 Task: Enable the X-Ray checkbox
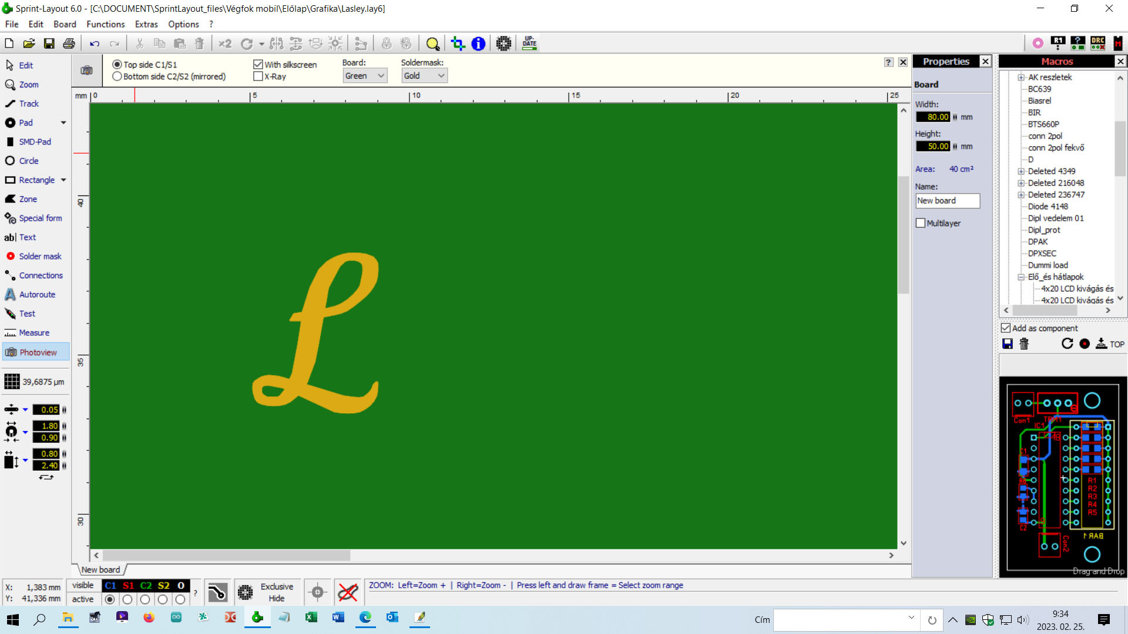pyautogui.click(x=258, y=76)
